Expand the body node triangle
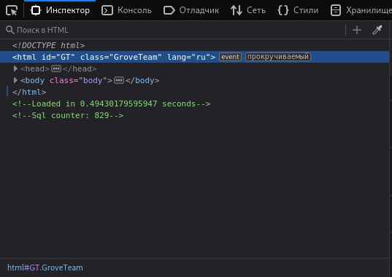Viewport: 392px width, 277px height. (x=15, y=80)
